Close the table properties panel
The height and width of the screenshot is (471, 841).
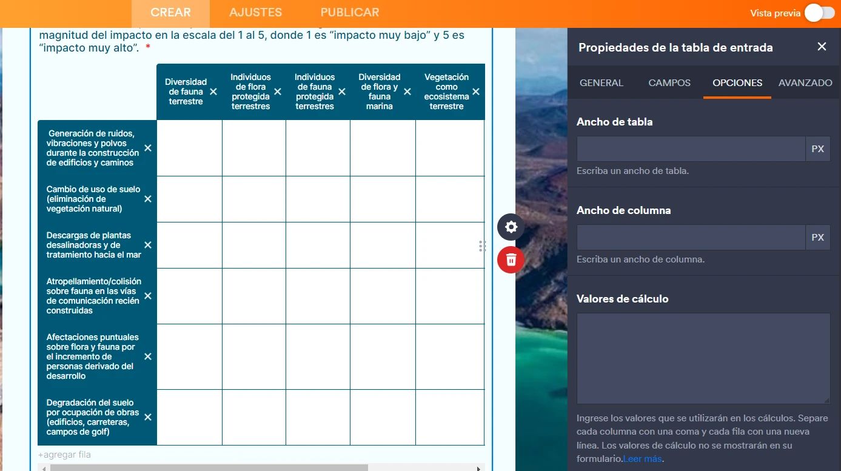822,46
